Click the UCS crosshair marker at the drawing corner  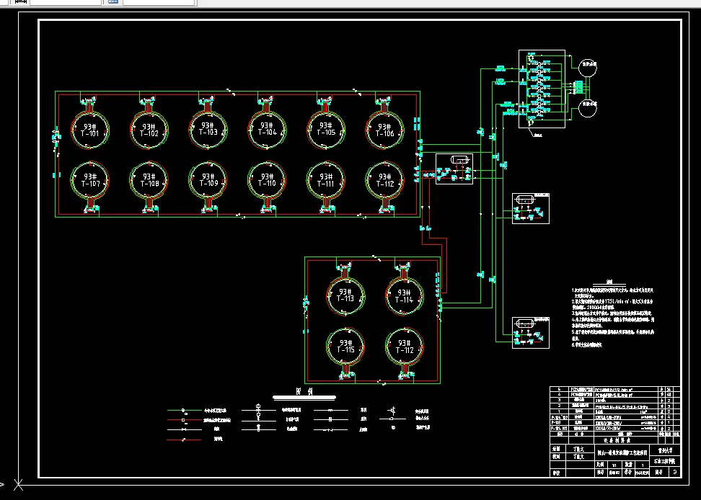pos(18,484)
